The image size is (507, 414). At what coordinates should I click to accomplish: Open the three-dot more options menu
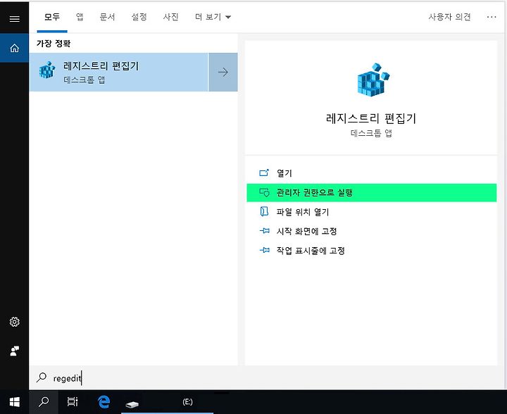pos(492,17)
